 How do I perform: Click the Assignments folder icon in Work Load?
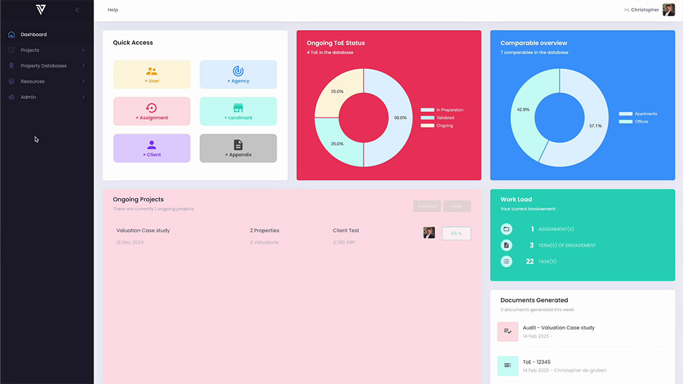(x=506, y=229)
